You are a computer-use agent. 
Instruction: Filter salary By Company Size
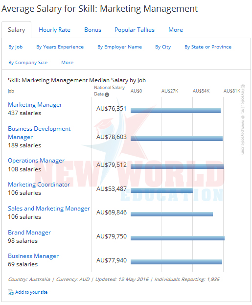pyautogui.click(x=28, y=63)
